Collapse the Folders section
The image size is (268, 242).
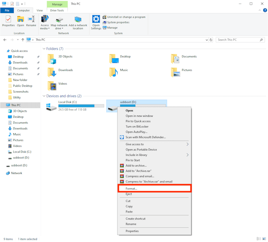(x=44, y=49)
